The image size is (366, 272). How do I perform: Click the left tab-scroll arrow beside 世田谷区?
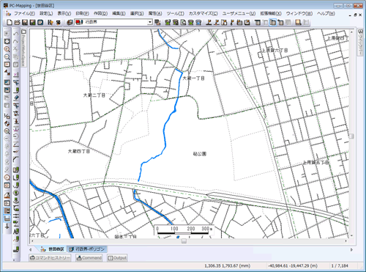pyautogui.click(x=31, y=249)
